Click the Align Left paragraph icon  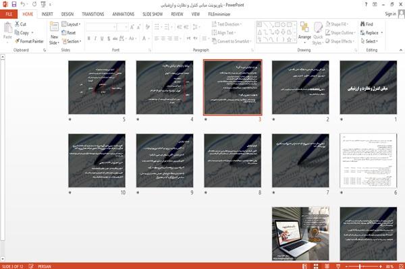click(x=157, y=38)
